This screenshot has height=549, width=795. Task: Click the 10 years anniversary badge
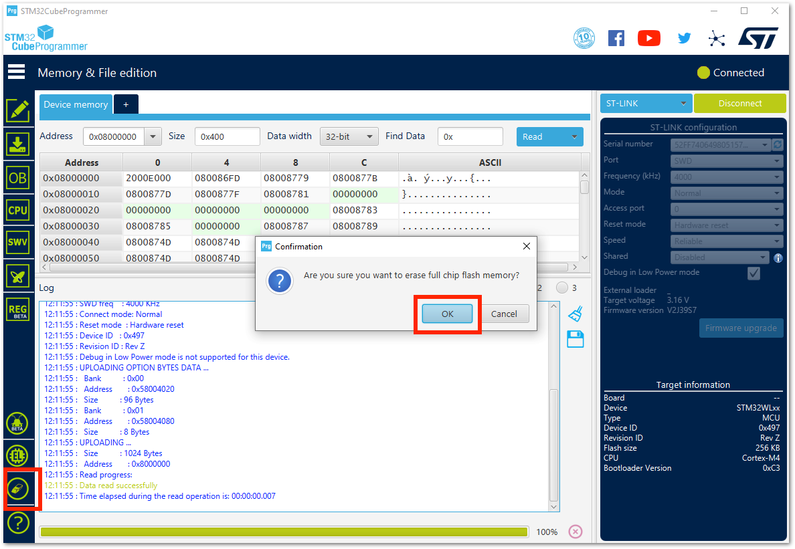pos(584,38)
